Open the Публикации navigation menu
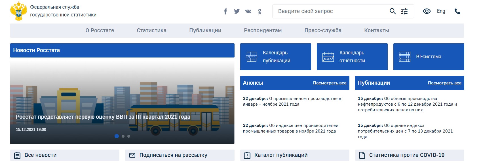Viewport: 481px width, 164px height. point(205,31)
